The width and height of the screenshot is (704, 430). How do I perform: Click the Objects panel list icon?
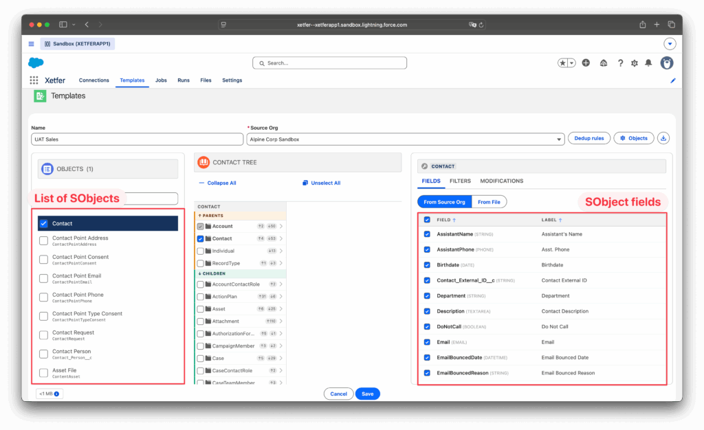[x=47, y=169]
